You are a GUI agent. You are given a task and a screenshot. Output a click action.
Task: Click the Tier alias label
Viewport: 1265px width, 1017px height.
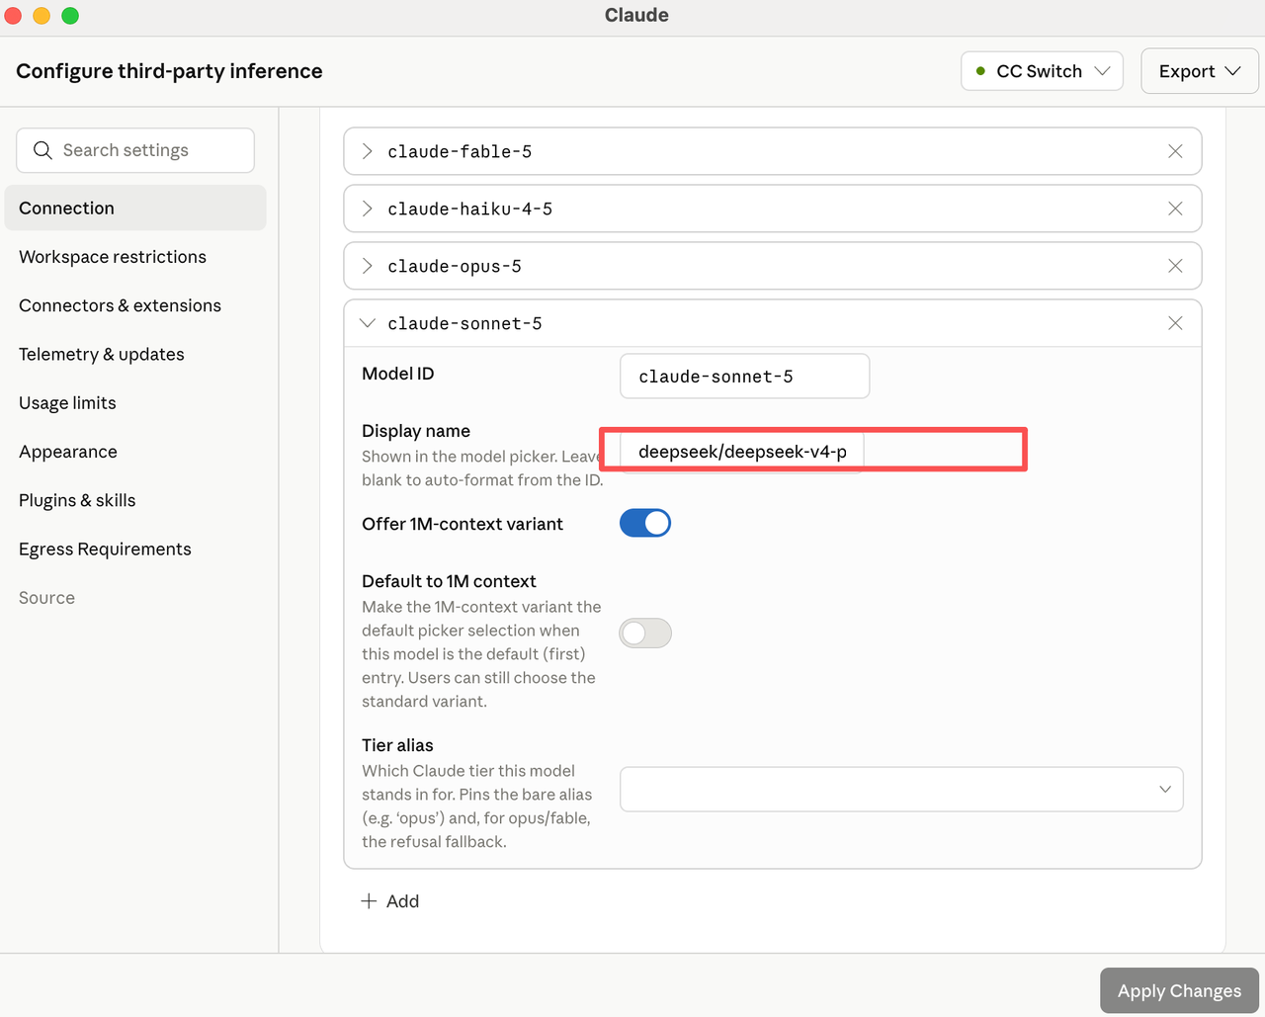click(x=397, y=745)
